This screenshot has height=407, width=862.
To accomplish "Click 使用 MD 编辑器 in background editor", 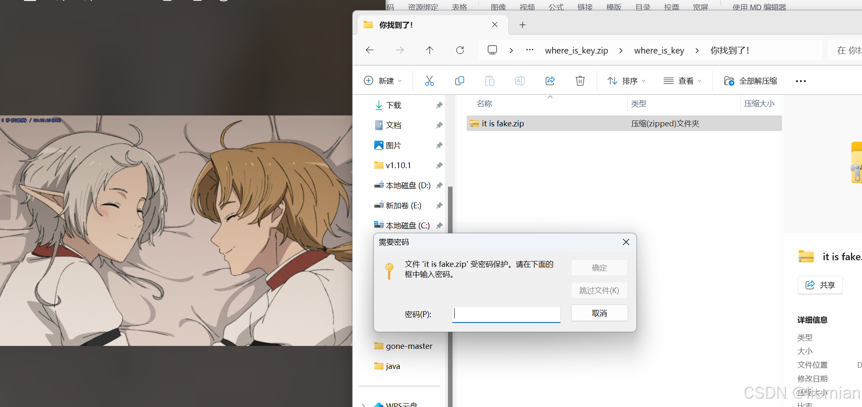I will (x=759, y=7).
